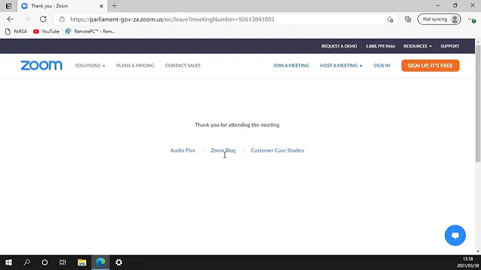Open File Explorer from taskbar

tap(82, 263)
